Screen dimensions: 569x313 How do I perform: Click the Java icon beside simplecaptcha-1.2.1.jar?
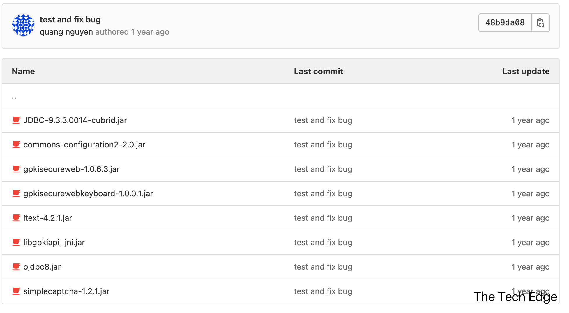pos(16,291)
